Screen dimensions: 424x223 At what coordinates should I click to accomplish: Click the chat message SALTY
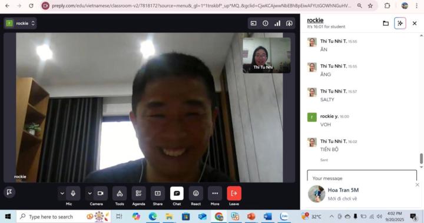pyautogui.click(x=327, y=99)
